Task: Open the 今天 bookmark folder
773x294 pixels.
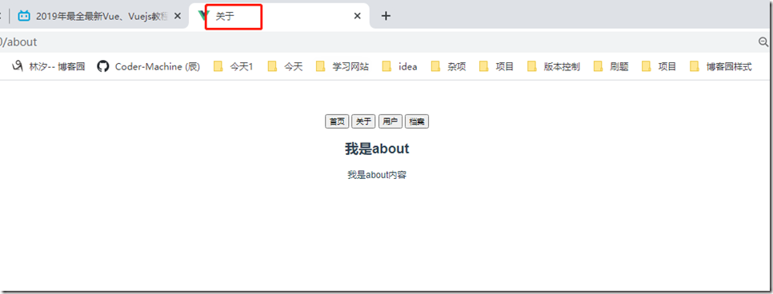Action: (x=286, y=66)
